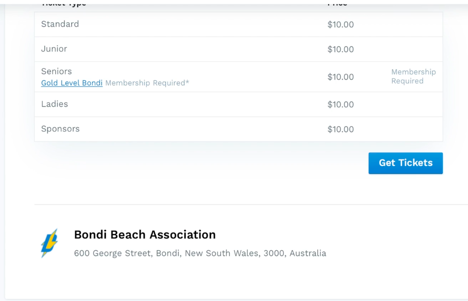Select the Standard ticket type row
Image resolution: width=468 pixels, height=301 pixels.
(x=238, y=25)
